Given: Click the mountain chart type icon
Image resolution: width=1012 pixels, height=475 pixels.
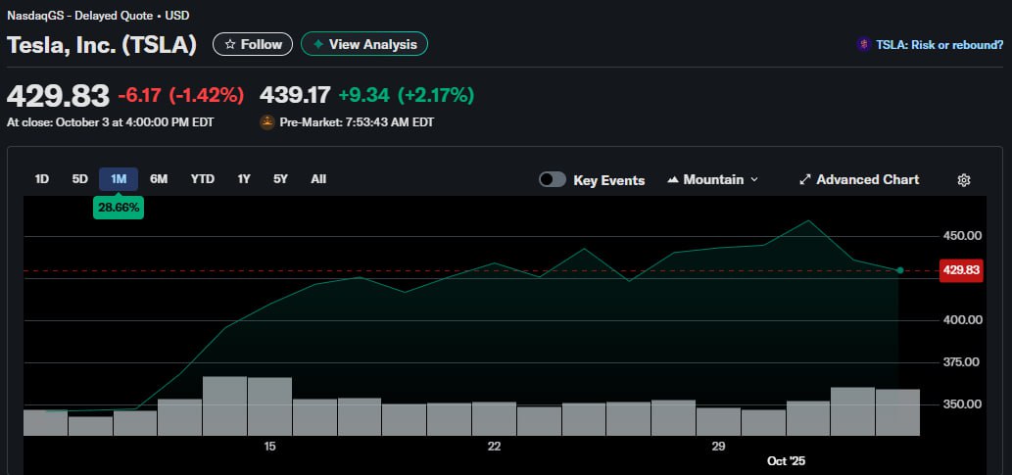Looking at the screenshot, I should tap(673, 180).
